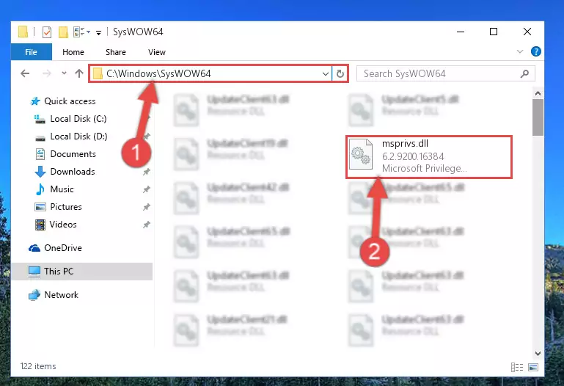Screen dimensions: 564x386
Task: Click the vertical scrollbar thumb
Action: (x=538, y=117)
